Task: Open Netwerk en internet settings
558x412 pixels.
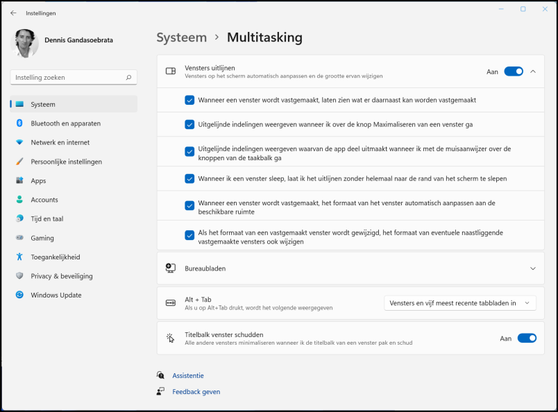Action: [x=74, y=142]
